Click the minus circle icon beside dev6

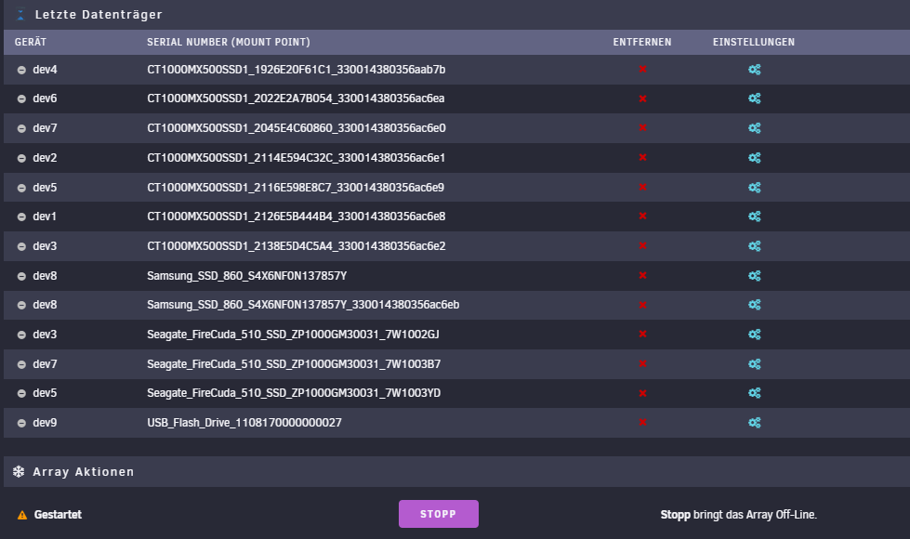coord(21,99)
